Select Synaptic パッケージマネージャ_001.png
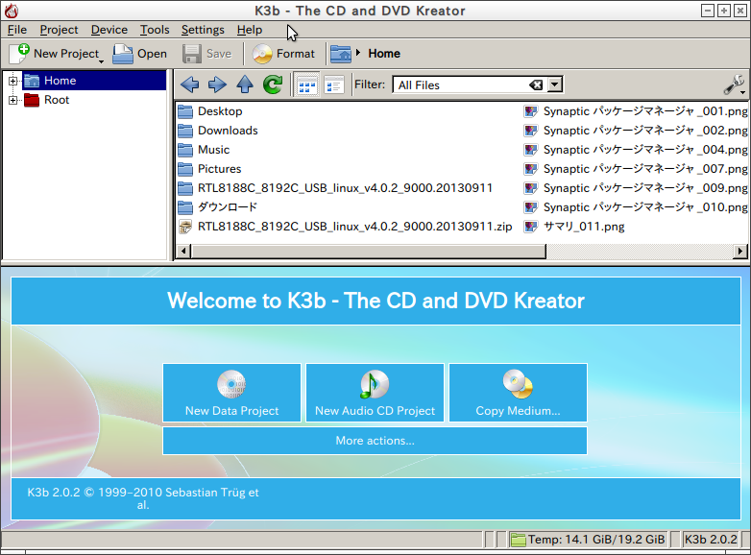Image resolution: width=751 pixels, height=555 pixels. (636, 111)
